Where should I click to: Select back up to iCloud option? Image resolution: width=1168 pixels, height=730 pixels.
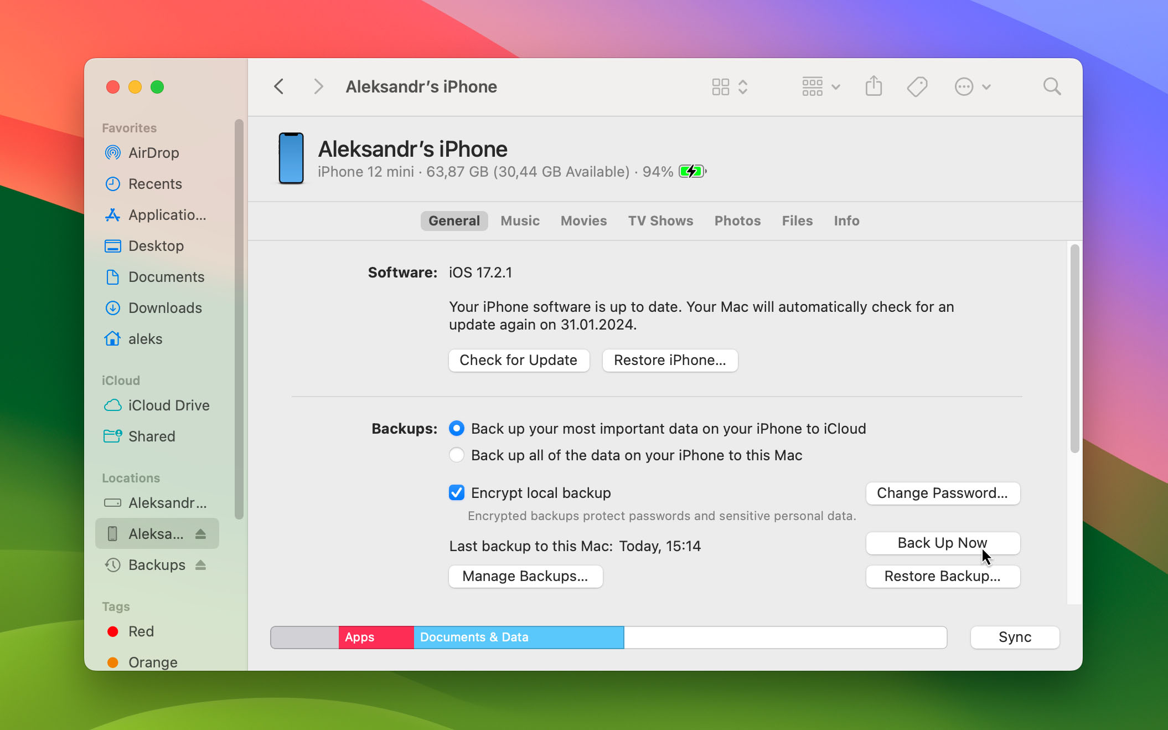point(457,428)
